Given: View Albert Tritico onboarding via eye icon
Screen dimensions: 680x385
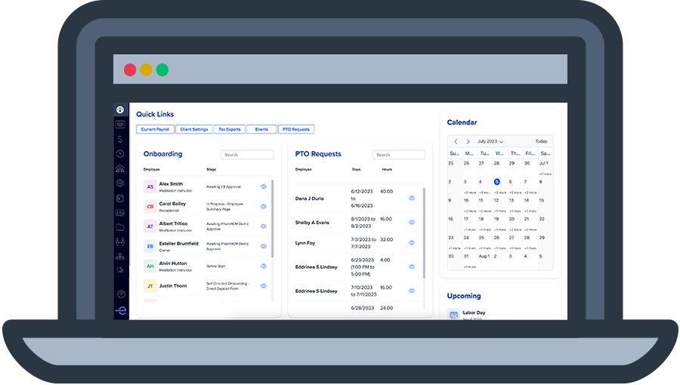Looking at the screenshot, I should pos(263,226).
